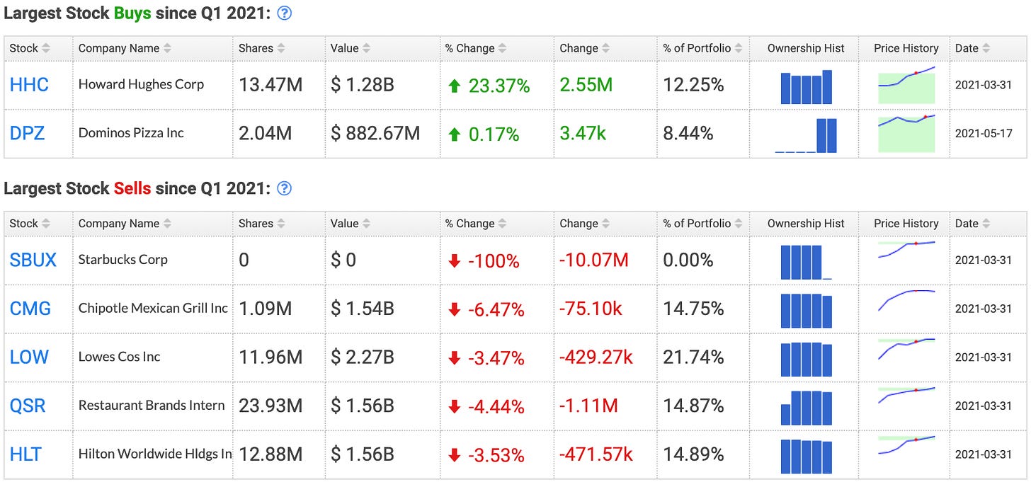Click the $ 2.27B value cell
Image resolution: width=1031 pixels, height=482 pixels.
[382, 357]
